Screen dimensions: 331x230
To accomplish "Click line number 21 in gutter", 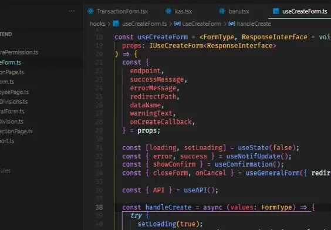I will [x=99, y=62].
